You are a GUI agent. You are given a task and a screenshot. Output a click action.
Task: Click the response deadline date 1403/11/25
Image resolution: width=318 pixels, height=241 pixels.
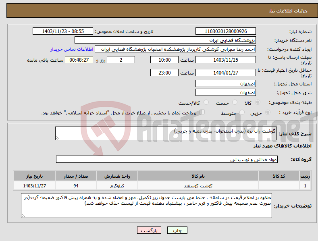coord(226,60)
